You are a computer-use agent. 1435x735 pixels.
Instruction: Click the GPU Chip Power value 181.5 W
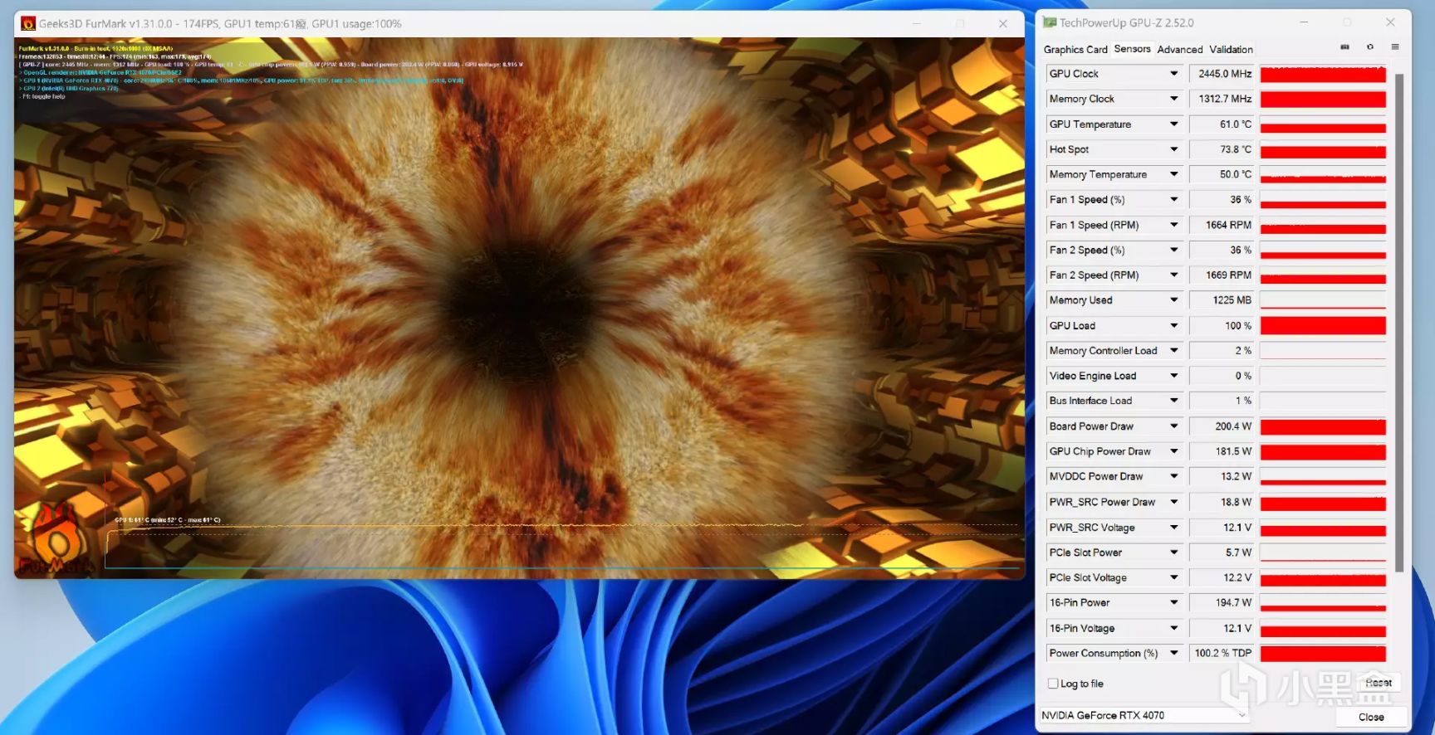(x=1222, y=451)
